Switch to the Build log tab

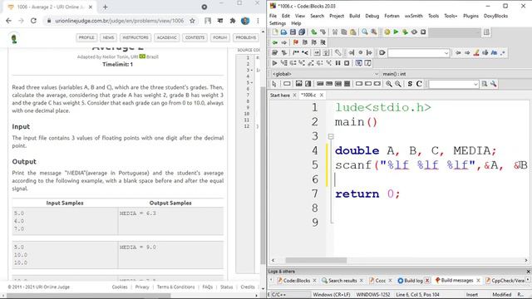click(x=413, y=281)
